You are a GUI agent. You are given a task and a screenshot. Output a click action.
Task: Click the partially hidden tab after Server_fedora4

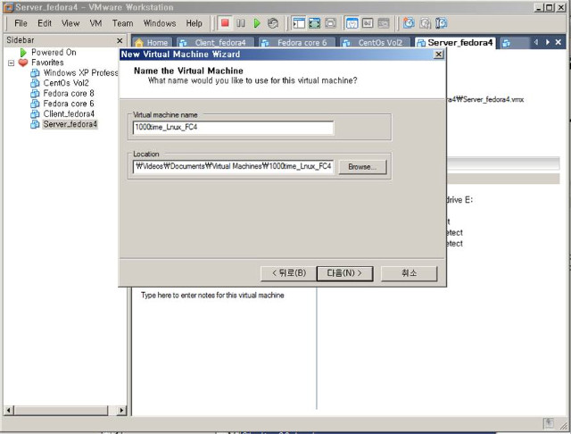point(514,43)
